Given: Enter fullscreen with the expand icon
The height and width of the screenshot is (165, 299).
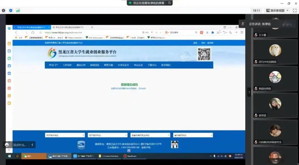Looking at the screenshot, I should (x=295, y=11).
